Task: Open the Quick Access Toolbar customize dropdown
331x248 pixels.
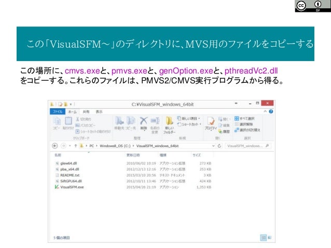Action: (x=71, y=104)
